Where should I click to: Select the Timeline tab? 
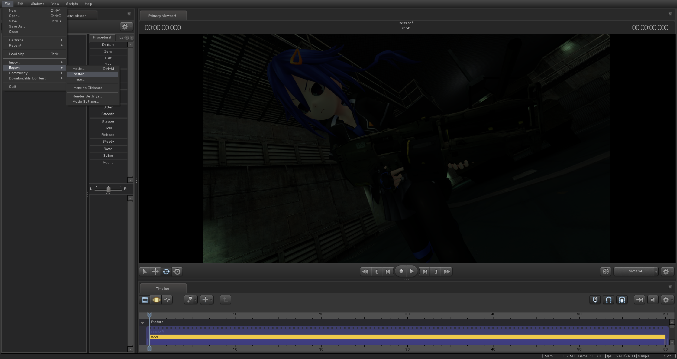point(163,288)
